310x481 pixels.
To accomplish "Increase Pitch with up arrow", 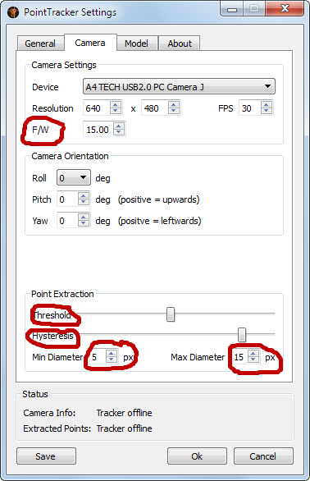I will 84,196.
